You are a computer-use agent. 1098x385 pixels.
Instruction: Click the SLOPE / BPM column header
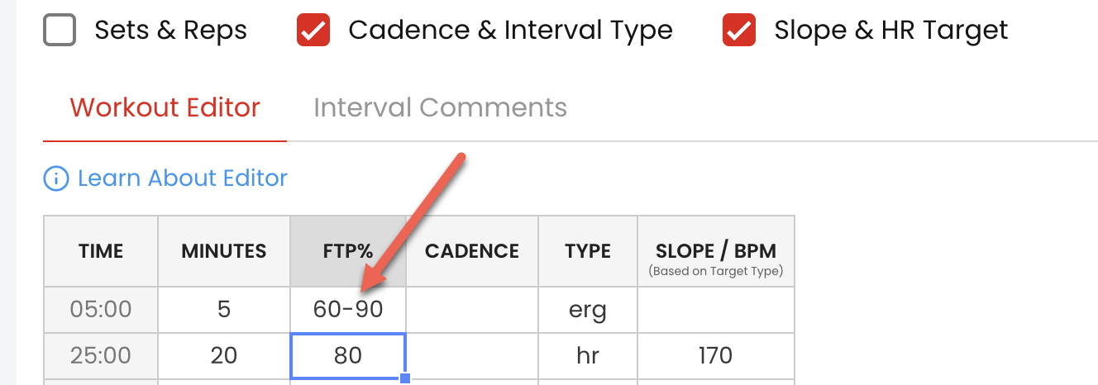[x=716, y=251]
